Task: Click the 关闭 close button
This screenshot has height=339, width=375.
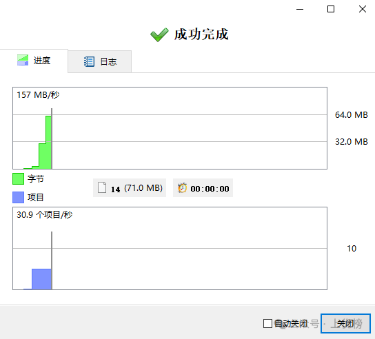Action: (x=345, y=323)
